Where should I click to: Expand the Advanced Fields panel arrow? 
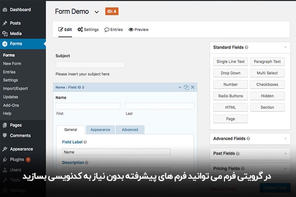[286, 138]
